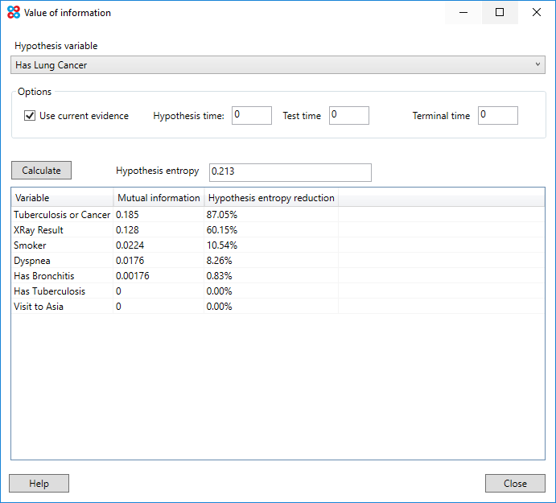
Task: Sort by Hypothesis entropy reduction header
Action: (x=271, y=198)
